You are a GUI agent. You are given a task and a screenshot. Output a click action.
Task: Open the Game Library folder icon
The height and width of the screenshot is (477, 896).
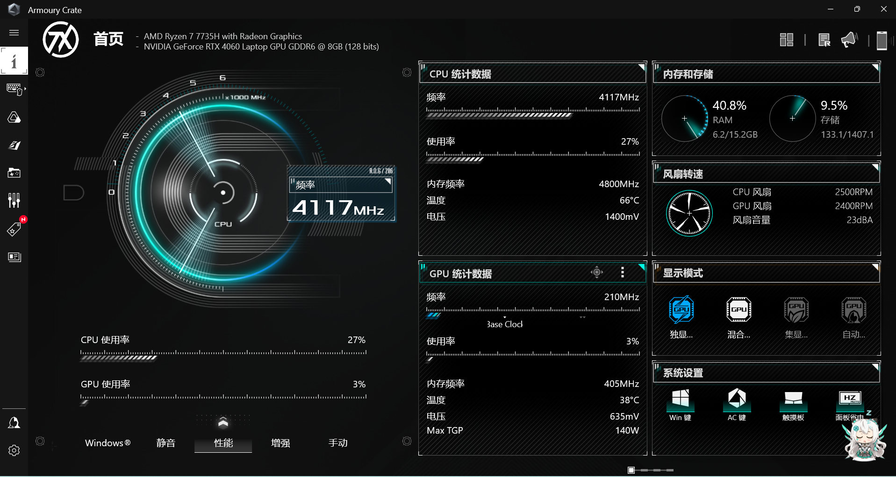(x=14, y=173)
